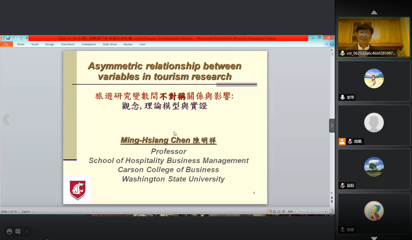Open the Animations ribbon tab
Viewport: 412px width, 240px height.
tap(89, 44)
